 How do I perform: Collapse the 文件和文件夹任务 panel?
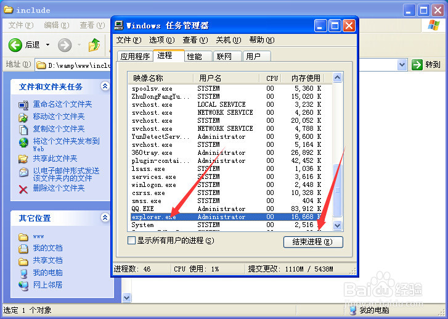pos(105,86)
